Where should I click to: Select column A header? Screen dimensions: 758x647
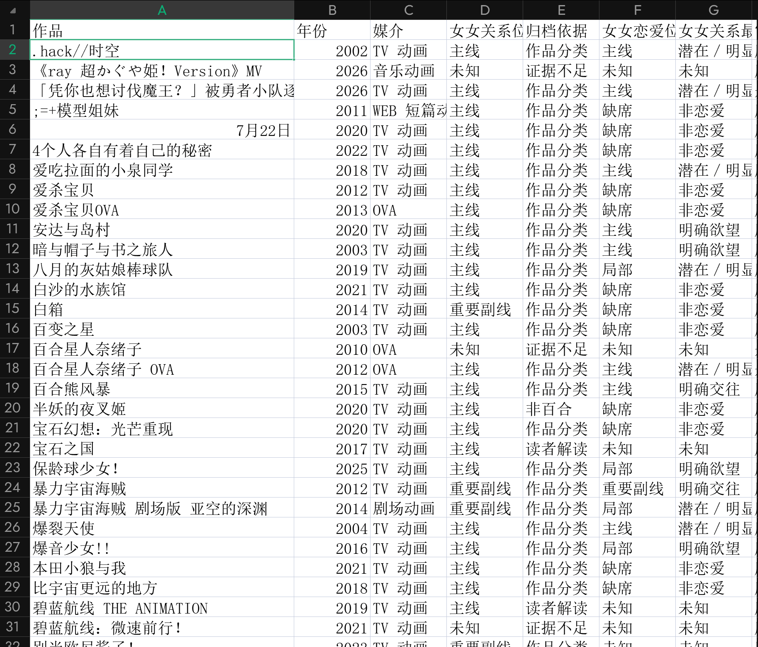pos(162,10)
